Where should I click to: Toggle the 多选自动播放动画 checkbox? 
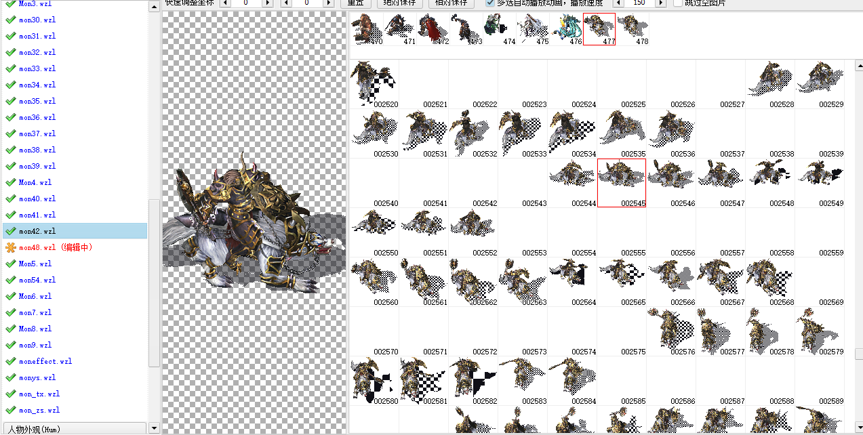(490, 3)
